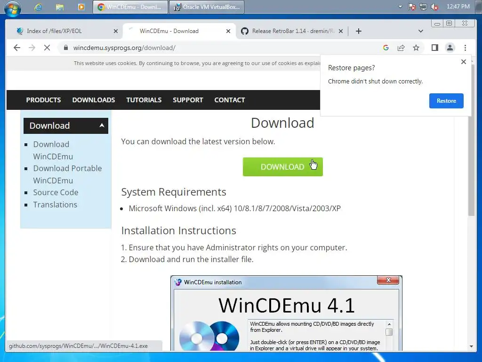
Task: Open the DOWNLOADS menu
Action: coord(94,100)
